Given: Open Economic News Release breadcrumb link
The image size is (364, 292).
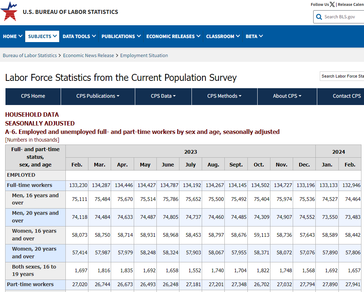Looking at the screenshot, I should click(x=88, y=56).
